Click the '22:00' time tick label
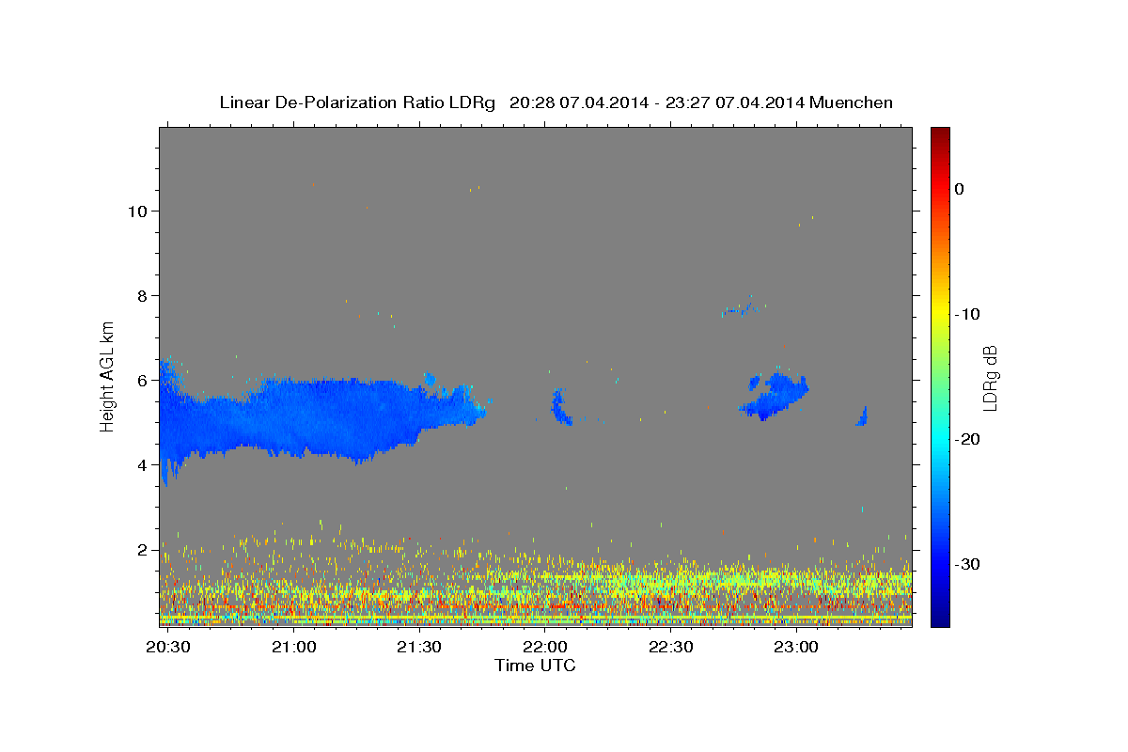Viewport: 1128px width, 752px height. (544, 648)
